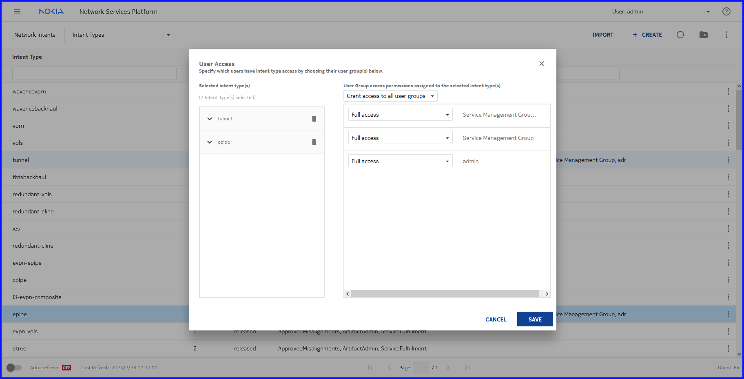Open the toolbar's three-dot more menu

point(726,35)
